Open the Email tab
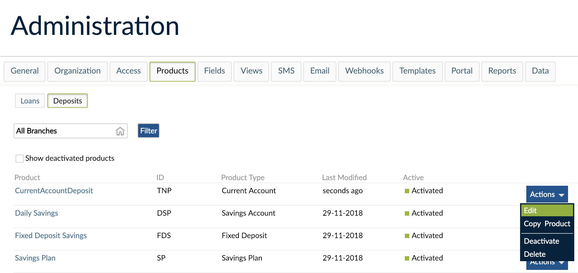The width and height of the screenshot is (578, 273). coord(320,71)
